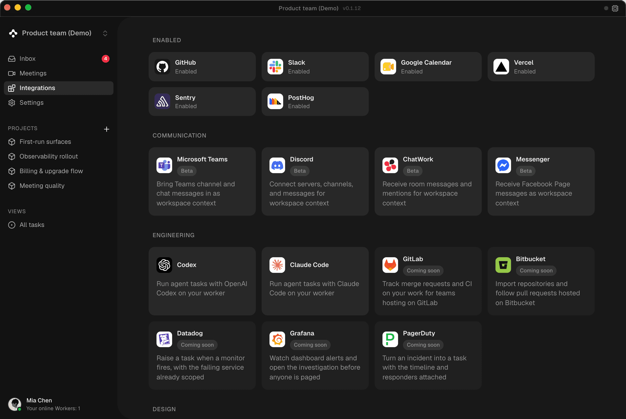Click the Messenger logo icon
The image size is (626, 419).
point(503,166)
